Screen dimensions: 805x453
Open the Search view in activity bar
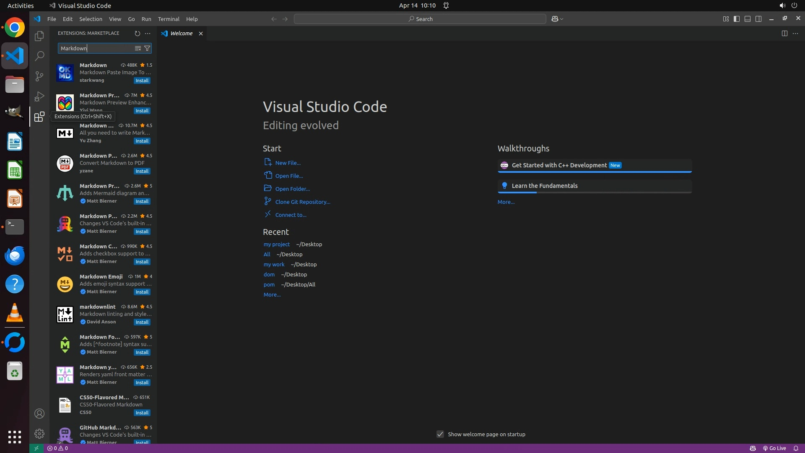[x=39, y=56]
